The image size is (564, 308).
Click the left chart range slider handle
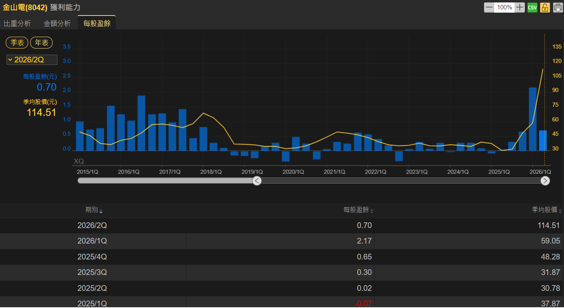point(257,181)
